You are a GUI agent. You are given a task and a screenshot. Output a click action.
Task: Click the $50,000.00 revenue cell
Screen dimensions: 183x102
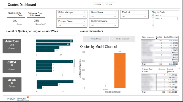173,77
